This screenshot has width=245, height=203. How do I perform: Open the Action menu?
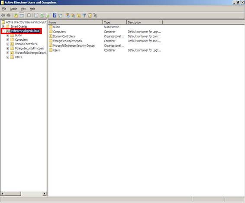tap(13, 9)
